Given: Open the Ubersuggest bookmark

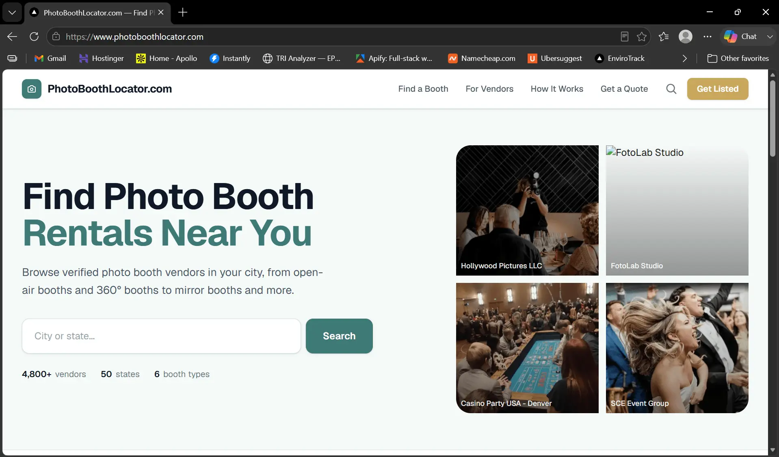Looking at the screenshot, I should point(555,58).
